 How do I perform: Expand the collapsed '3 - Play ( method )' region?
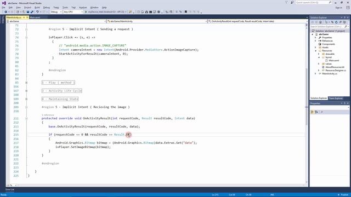coord(26,83)
